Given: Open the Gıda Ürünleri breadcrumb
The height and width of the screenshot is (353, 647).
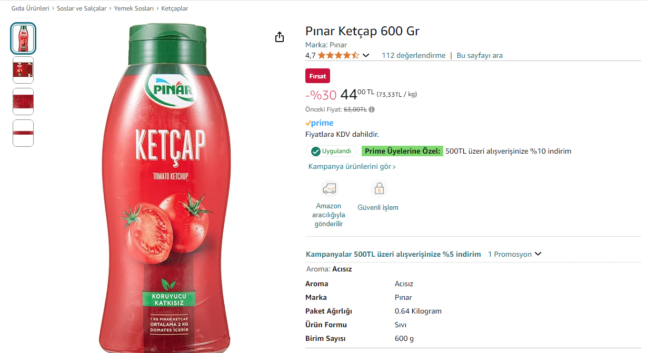Looking at the screenshot, I should 30,8.
